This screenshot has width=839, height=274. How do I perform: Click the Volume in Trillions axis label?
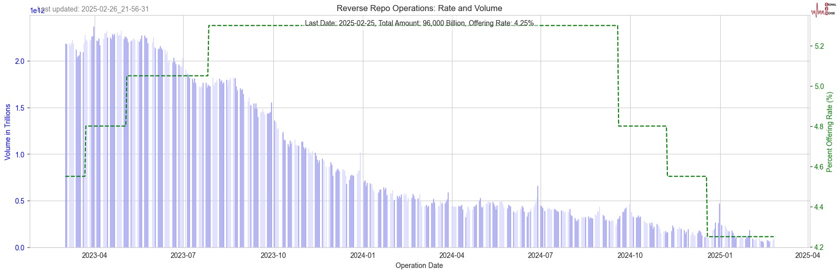tap(8, 132)
